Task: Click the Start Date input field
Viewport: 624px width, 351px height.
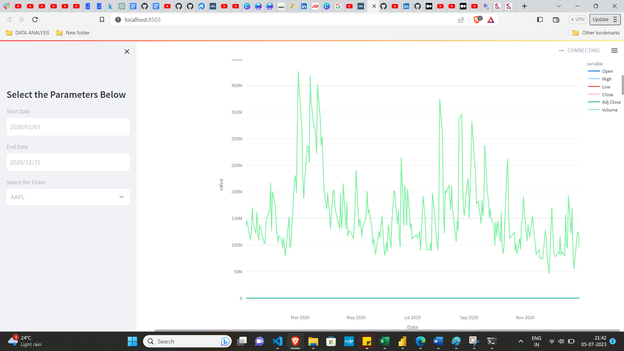Action: 68,127
